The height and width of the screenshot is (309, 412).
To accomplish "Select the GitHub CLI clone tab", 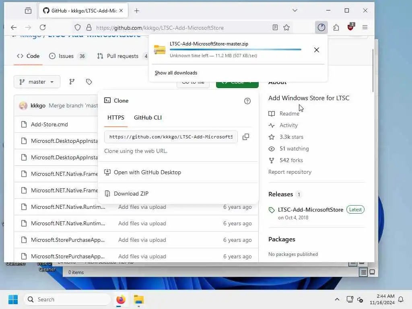I will 148,118.
